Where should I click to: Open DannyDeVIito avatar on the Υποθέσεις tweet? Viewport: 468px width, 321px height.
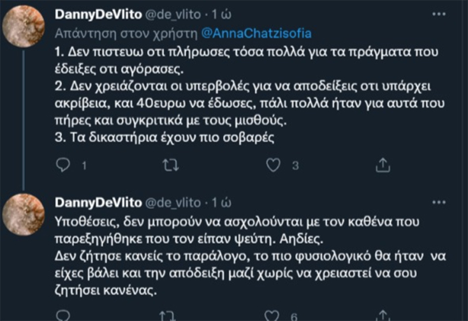(x=24, y=214)
